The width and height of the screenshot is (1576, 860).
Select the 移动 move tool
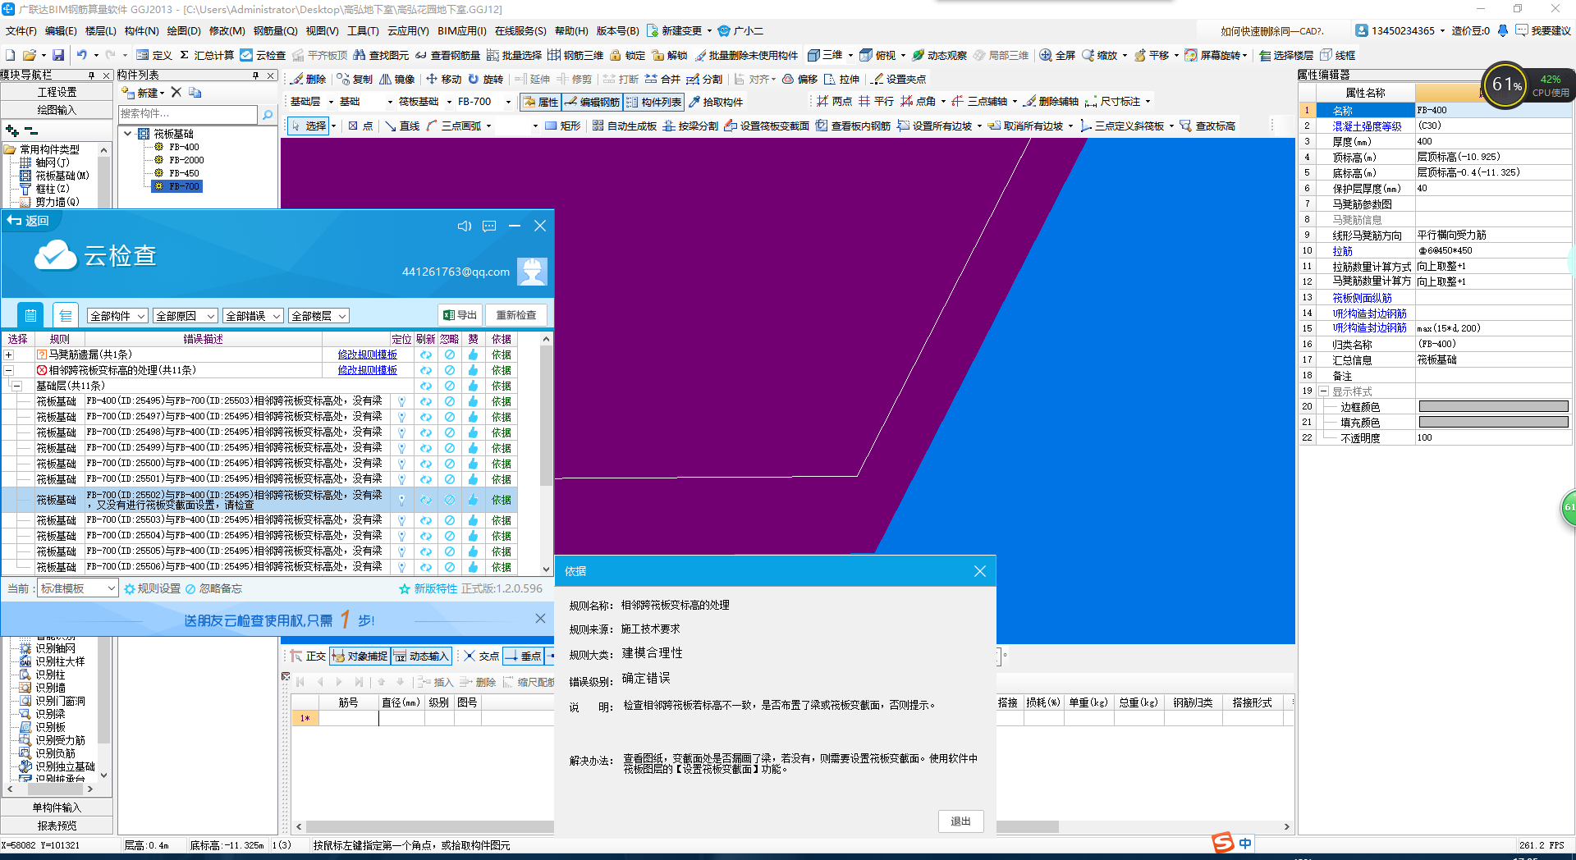click(443, 79)
